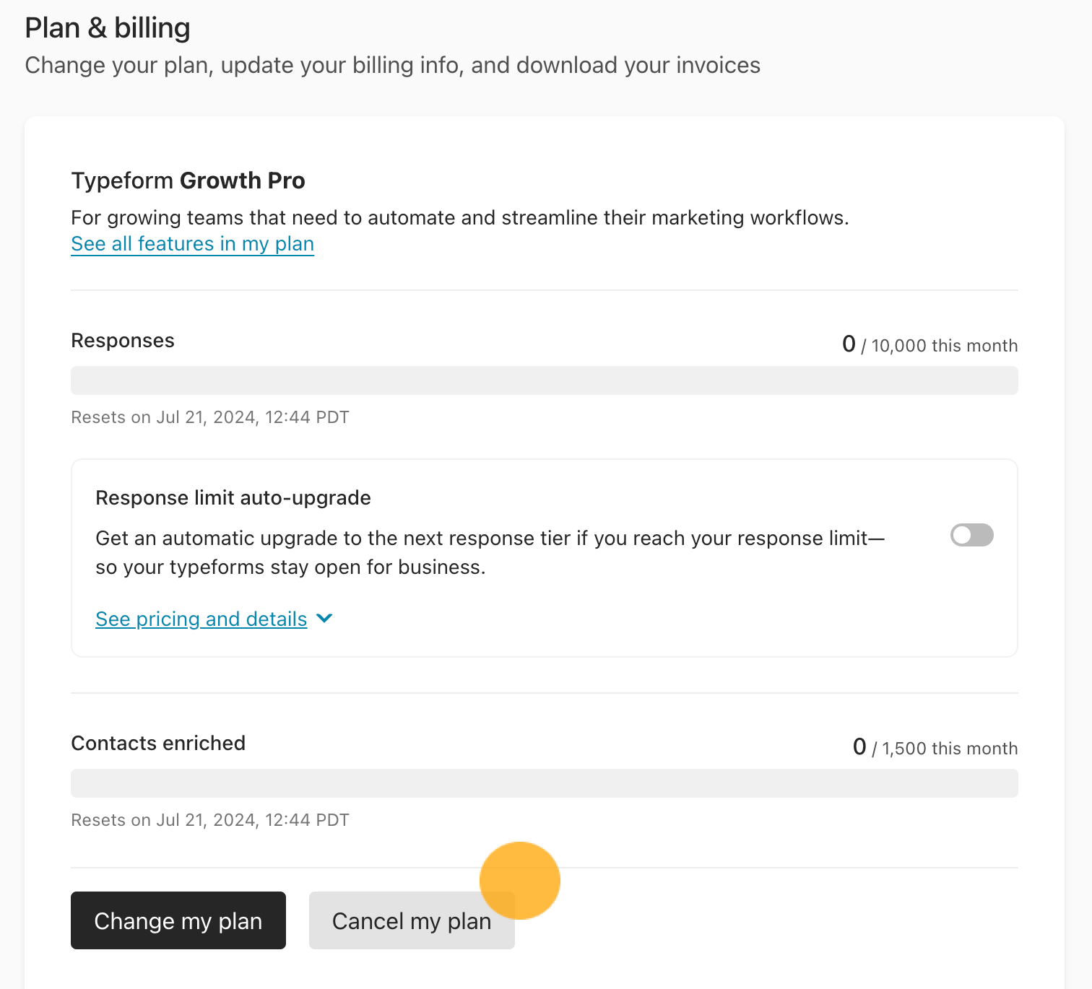Click Contacts enriched reset date text

(210, 820)
